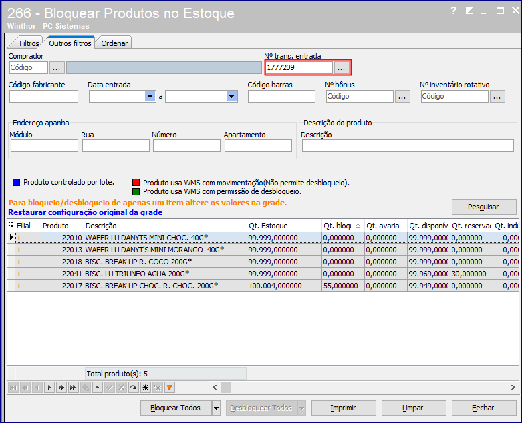Open the start Data entrada dropdown
The height and width of the screenshot is (423, 522).
point(150,97)
